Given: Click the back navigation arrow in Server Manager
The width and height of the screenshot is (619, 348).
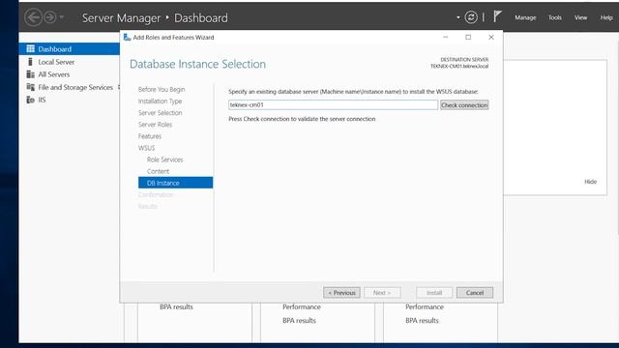Looking at the screenshot, I should 33,17.
